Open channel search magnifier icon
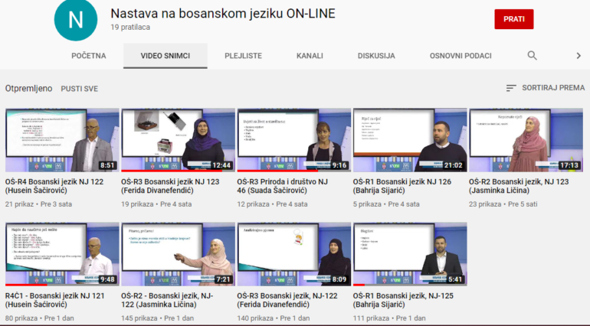Screen dimensions: 590x326 532,56
